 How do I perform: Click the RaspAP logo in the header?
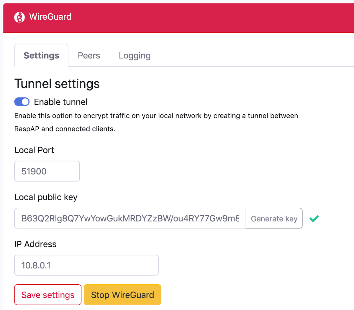[x=19, y=17]
